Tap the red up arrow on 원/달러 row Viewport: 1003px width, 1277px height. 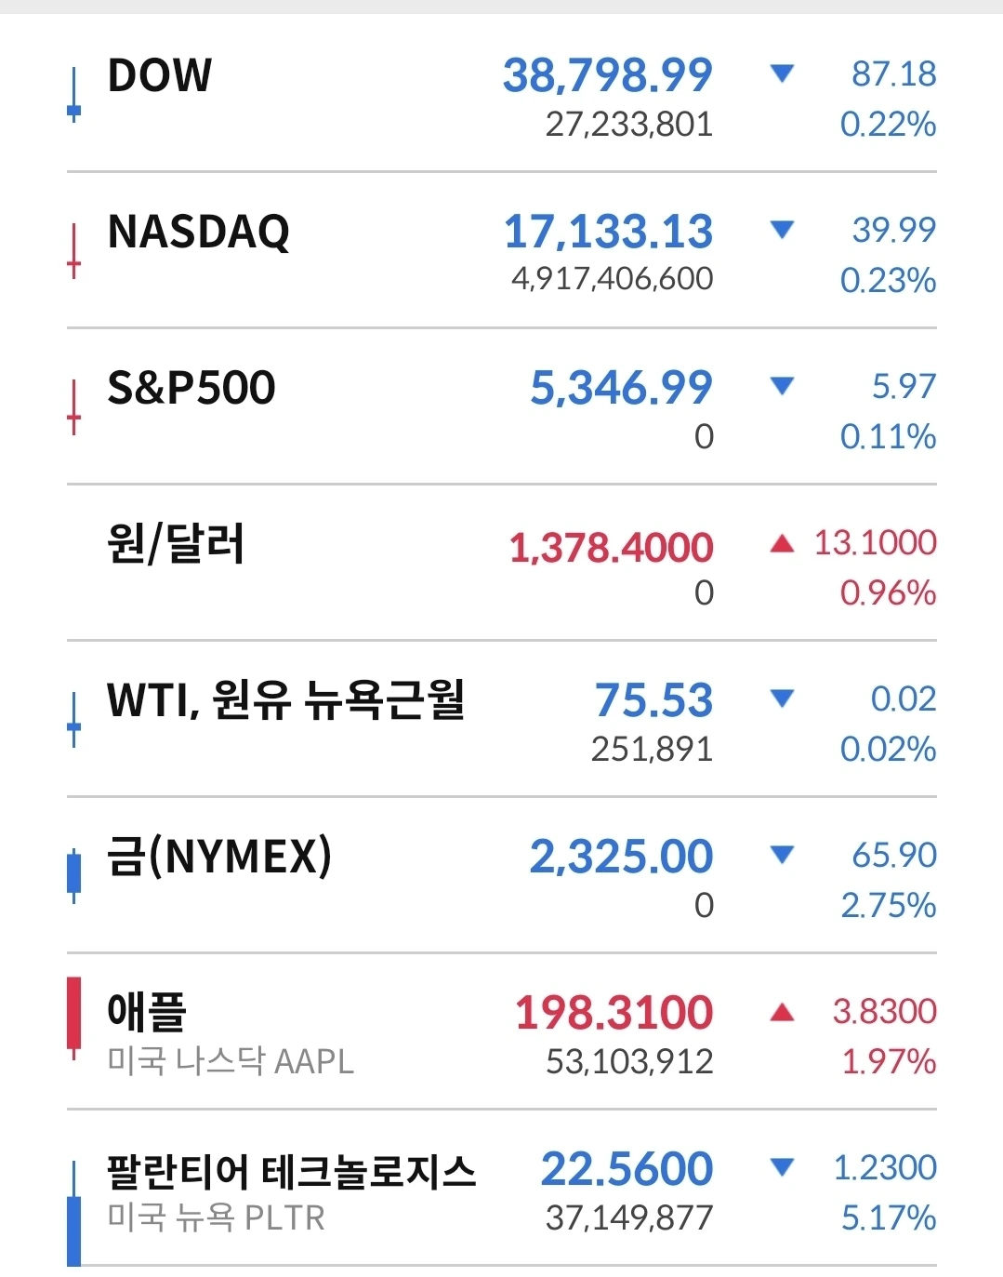pyautogui.click(x=783, y=543)
